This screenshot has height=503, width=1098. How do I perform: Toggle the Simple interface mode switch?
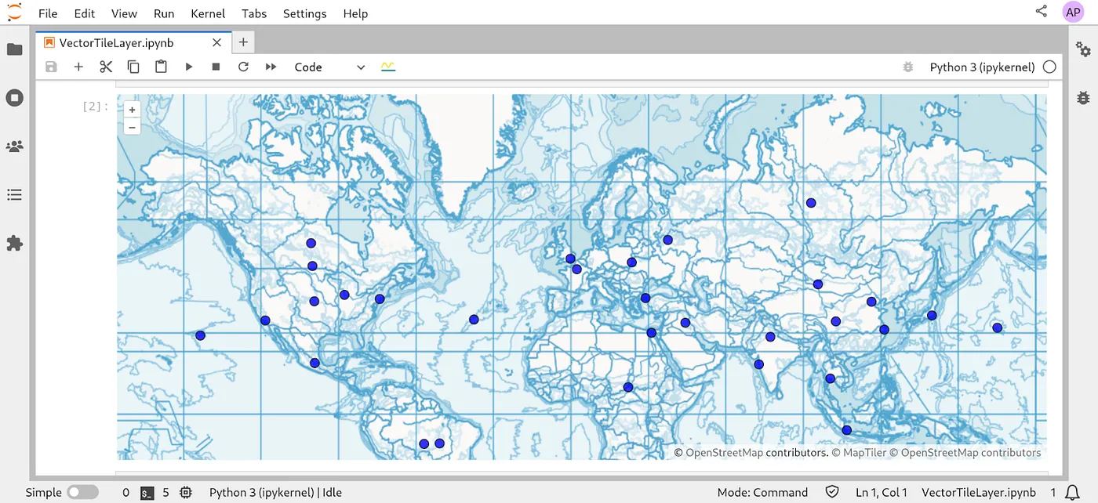tap(82, 493)
